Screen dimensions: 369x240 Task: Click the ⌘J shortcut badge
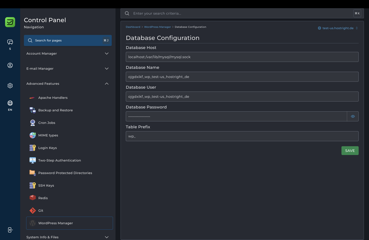point(106,40)
